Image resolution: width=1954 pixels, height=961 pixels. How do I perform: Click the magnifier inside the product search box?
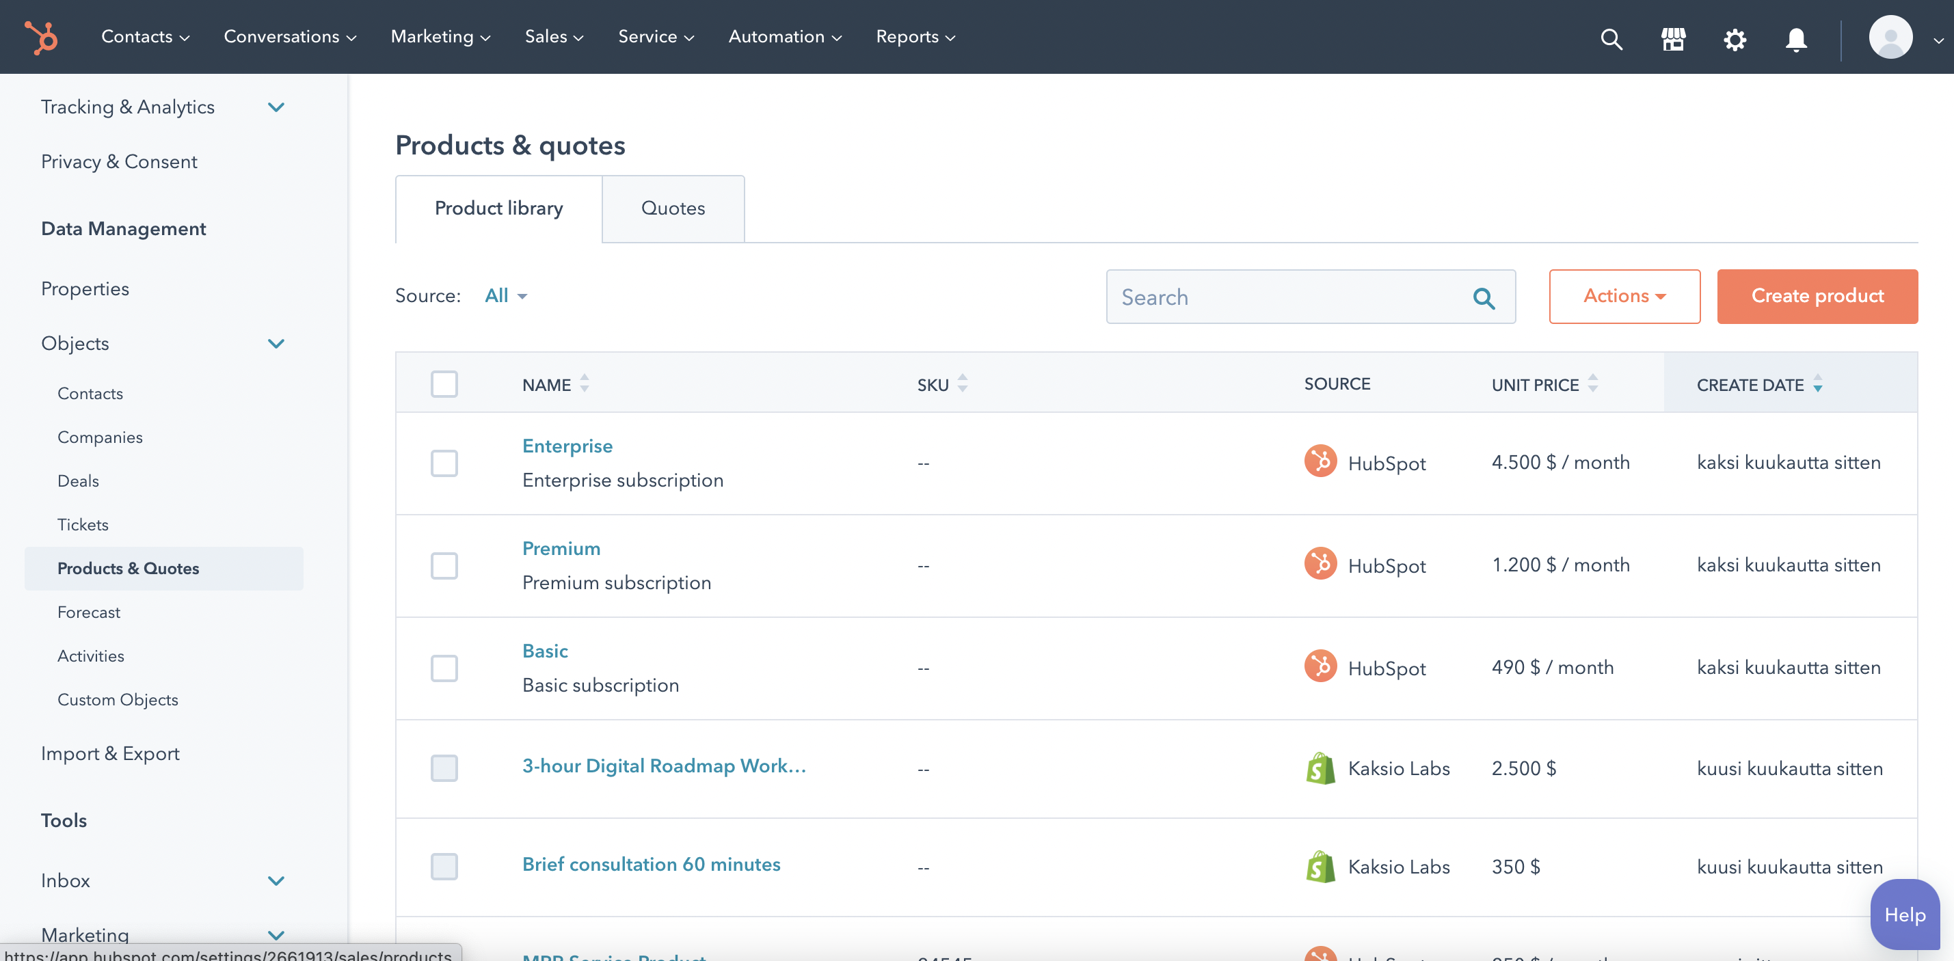pos(1484,297)
